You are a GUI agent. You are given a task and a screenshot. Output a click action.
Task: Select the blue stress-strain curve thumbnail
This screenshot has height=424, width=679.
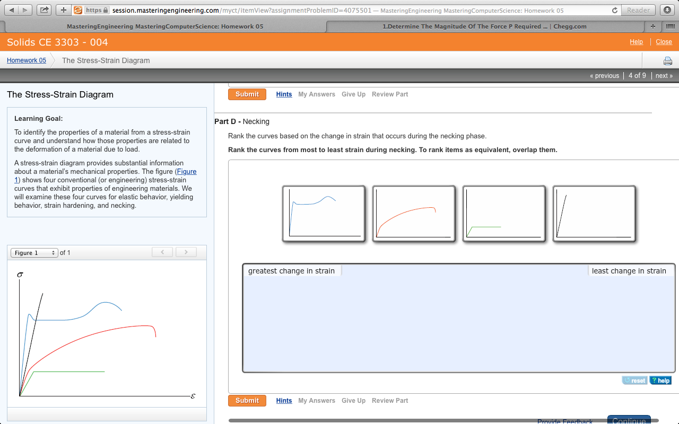(324, 214)
